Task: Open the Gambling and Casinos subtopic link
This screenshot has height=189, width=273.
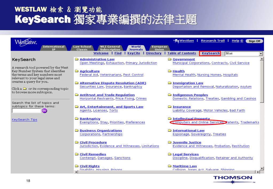Action: [x=239, y=99]
